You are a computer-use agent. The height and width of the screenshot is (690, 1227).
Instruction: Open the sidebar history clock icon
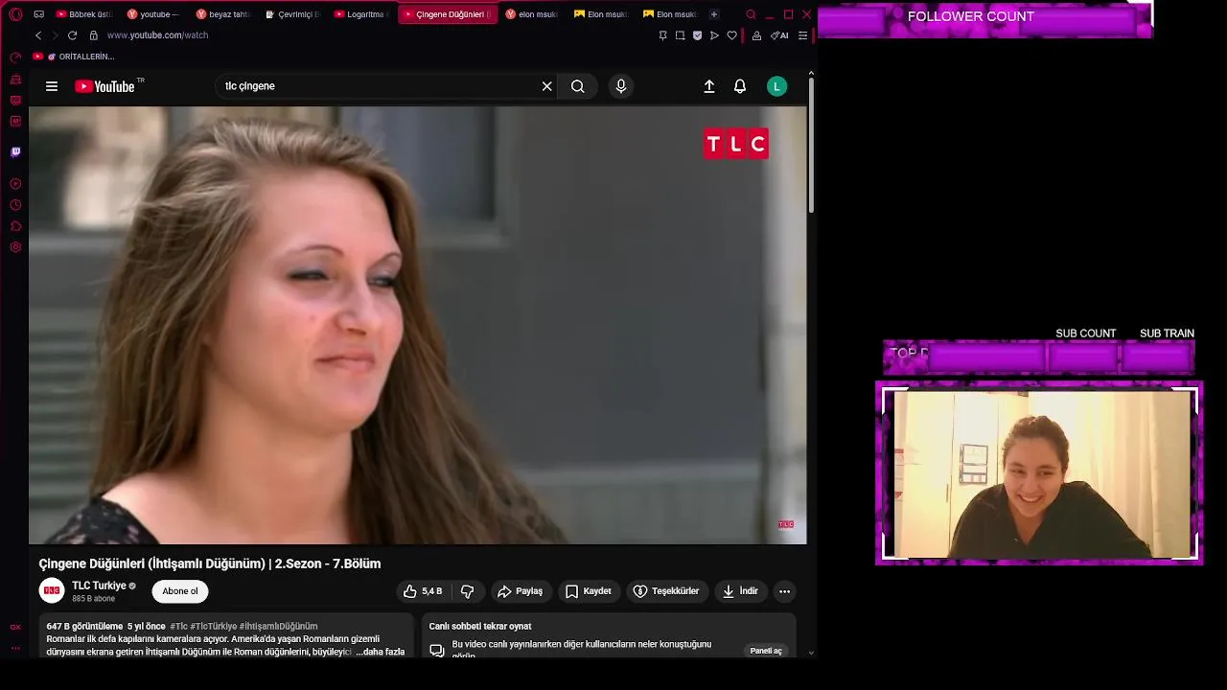tap(15, 205)
